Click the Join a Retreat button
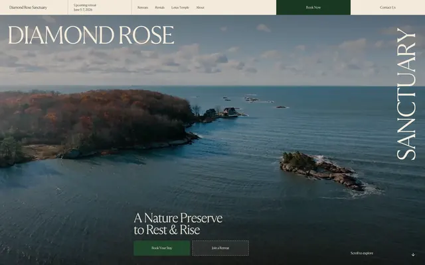This screenshot has width=425, height=265. click(x=220, y=248)
